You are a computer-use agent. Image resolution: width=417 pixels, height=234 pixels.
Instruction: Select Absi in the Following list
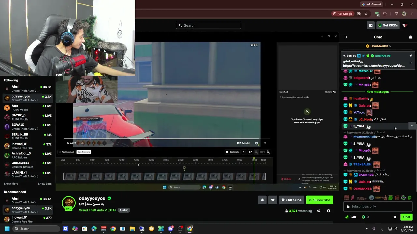[x=28, y=89]
